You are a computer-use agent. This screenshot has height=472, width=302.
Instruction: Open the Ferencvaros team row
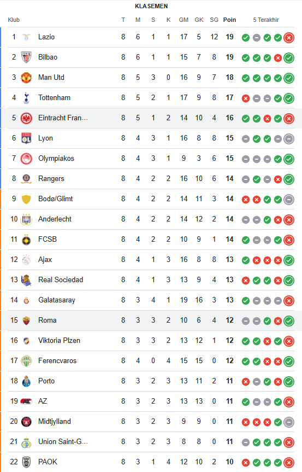point(151,360)
